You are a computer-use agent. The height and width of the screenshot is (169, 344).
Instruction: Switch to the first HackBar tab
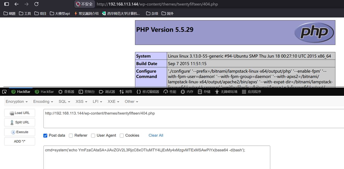(21, 92)
